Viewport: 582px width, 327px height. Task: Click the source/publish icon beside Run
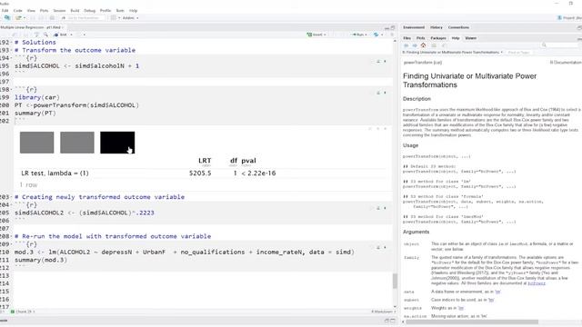[376, 35]
